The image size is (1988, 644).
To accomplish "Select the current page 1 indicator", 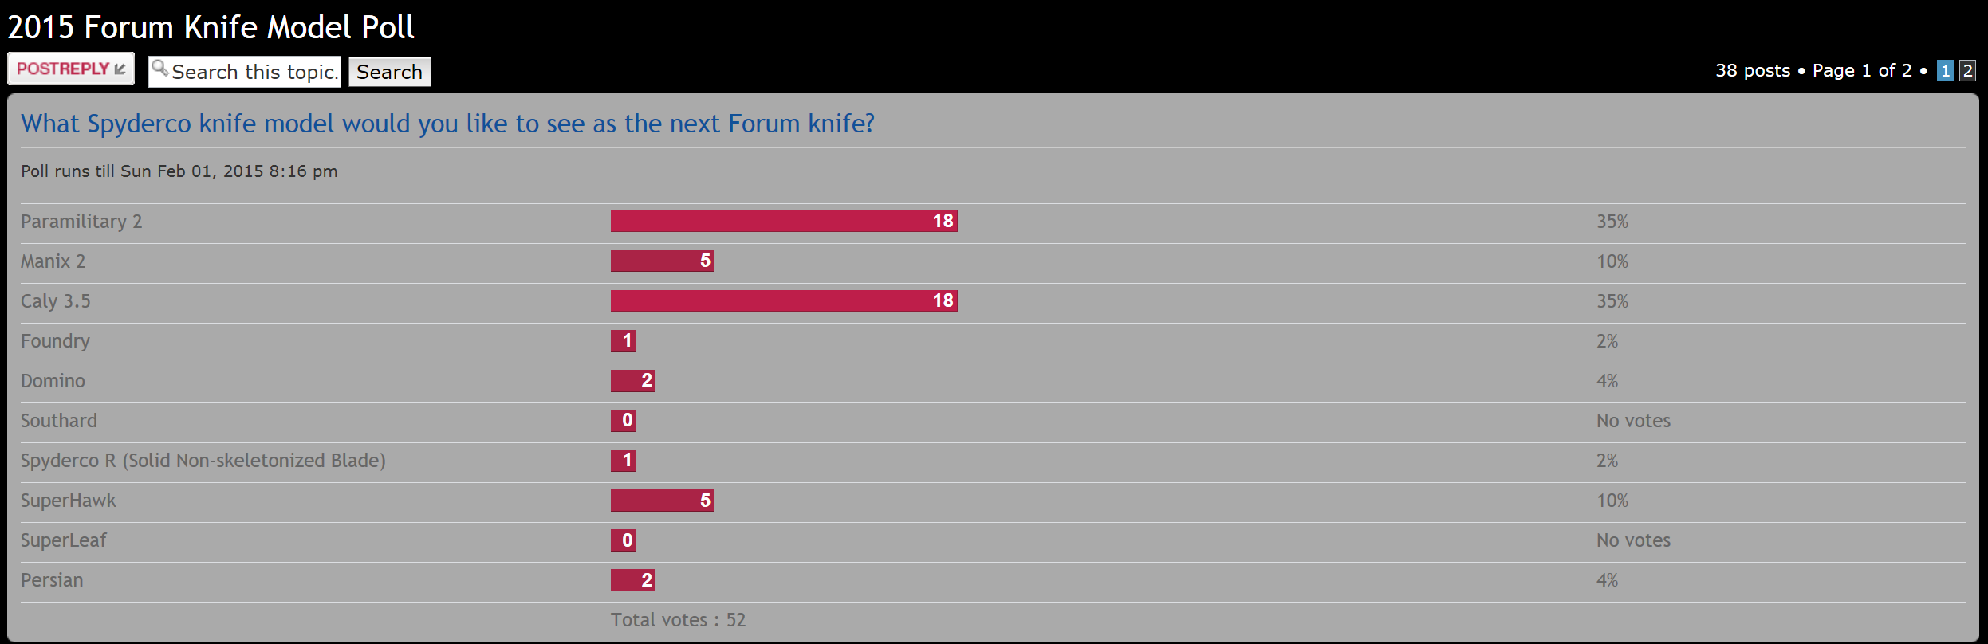I will click(x=1945, y=71).
